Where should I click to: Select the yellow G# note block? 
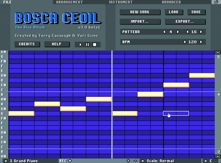point(73,109)
